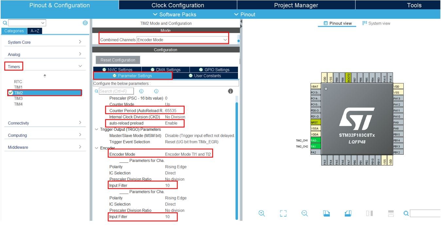Screen dimensions: 441x228
Task: Click the previous search result arrow icon
Action: coord(141,91)
